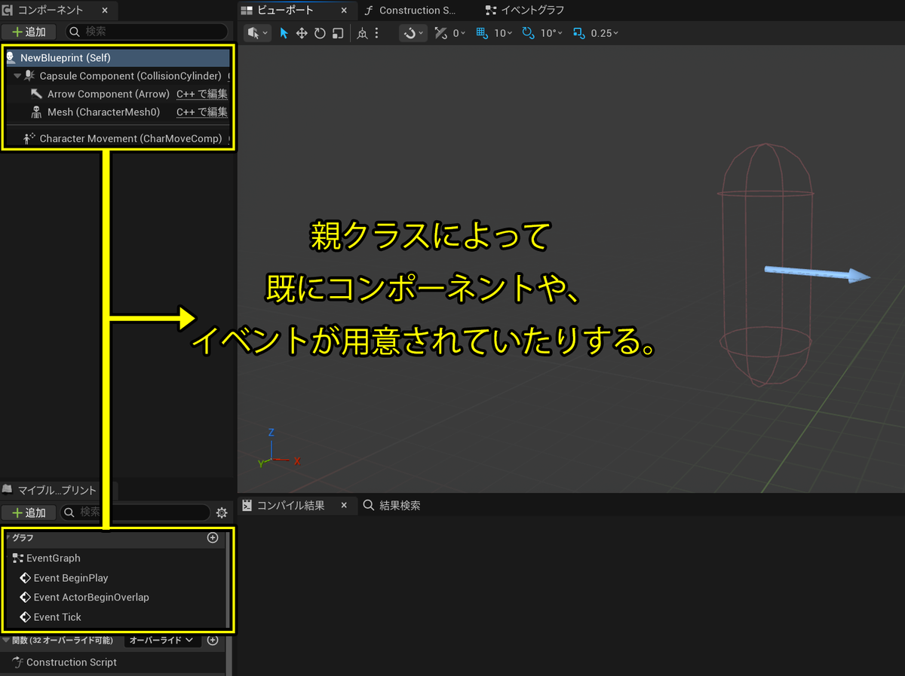
Task: Open the grid snap size 10 dropdown
Action: point(503,33)
